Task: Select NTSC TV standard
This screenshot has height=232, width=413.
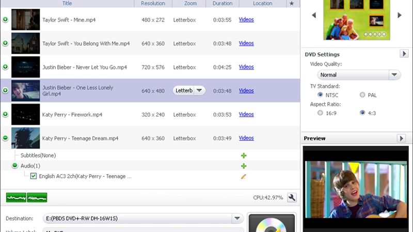Action: (x=320, y=95)
